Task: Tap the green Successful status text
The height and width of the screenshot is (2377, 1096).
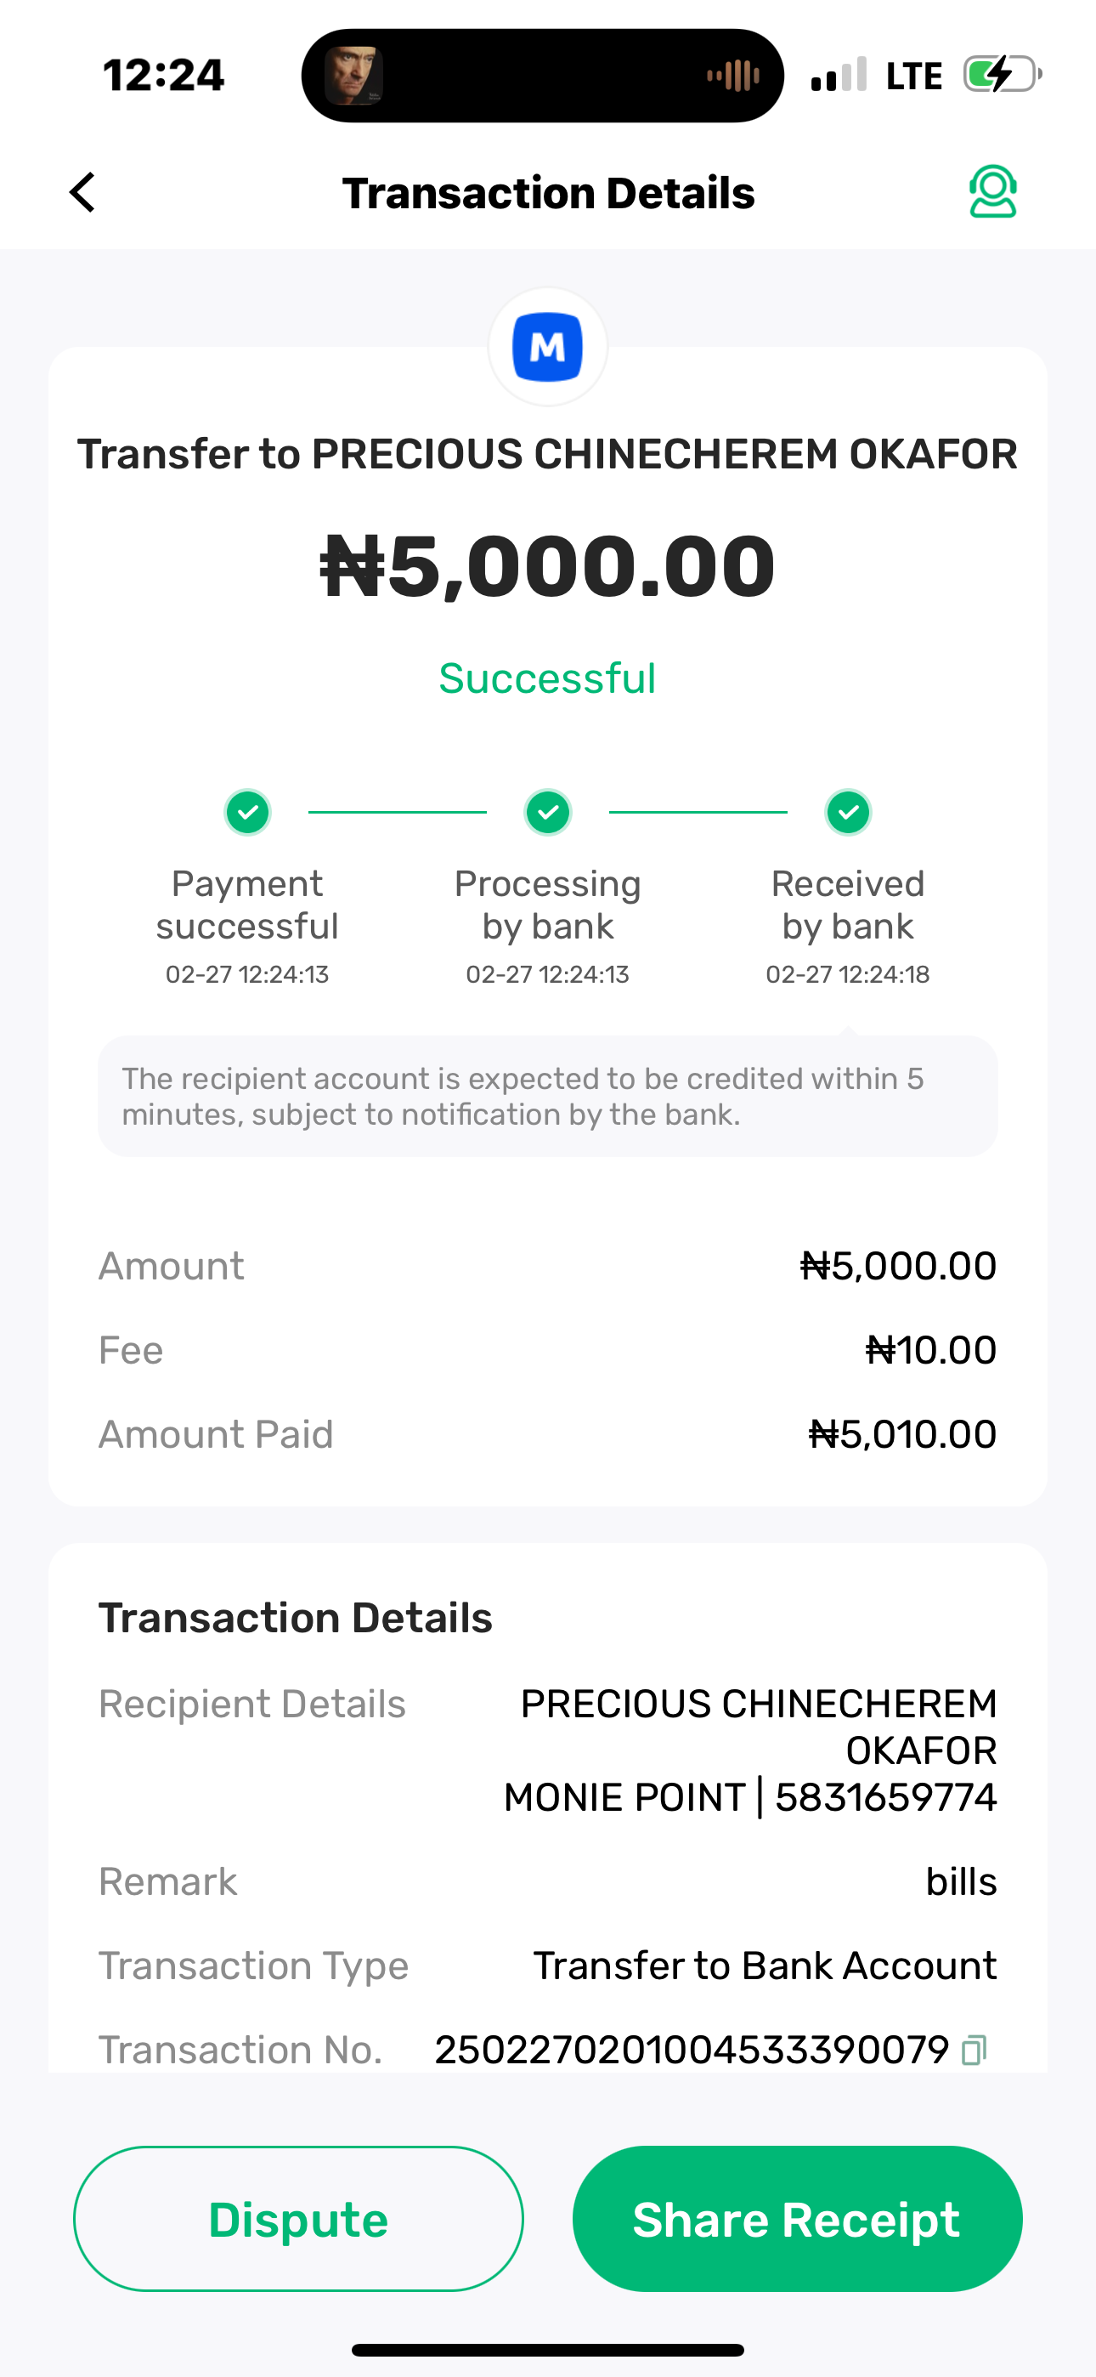Action: click(x=547, y=679)
